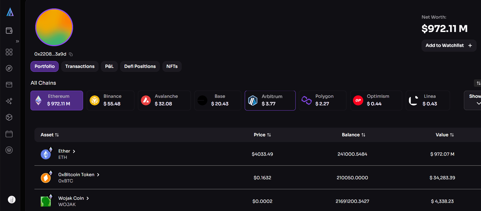Click the Ether token icon

click(46, 154)
